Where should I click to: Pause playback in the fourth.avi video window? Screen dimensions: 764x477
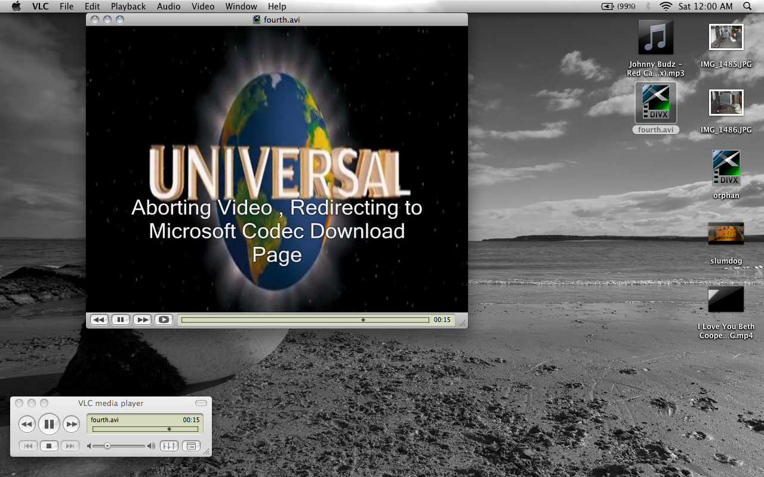(x=121, y=320)
